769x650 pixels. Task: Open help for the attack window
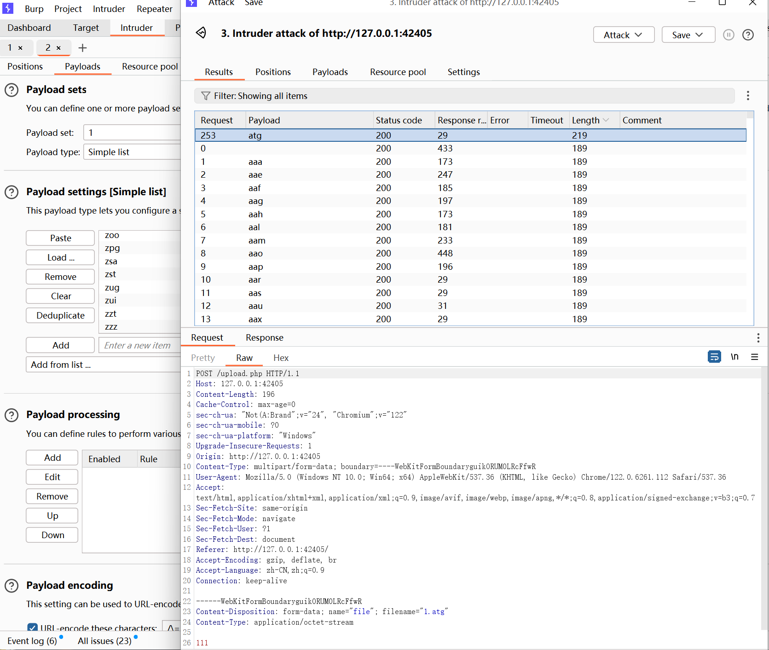[748, 35]
